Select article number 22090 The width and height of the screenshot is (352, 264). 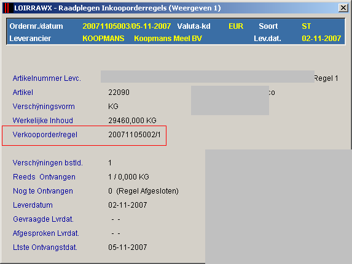tap(119, 92)
